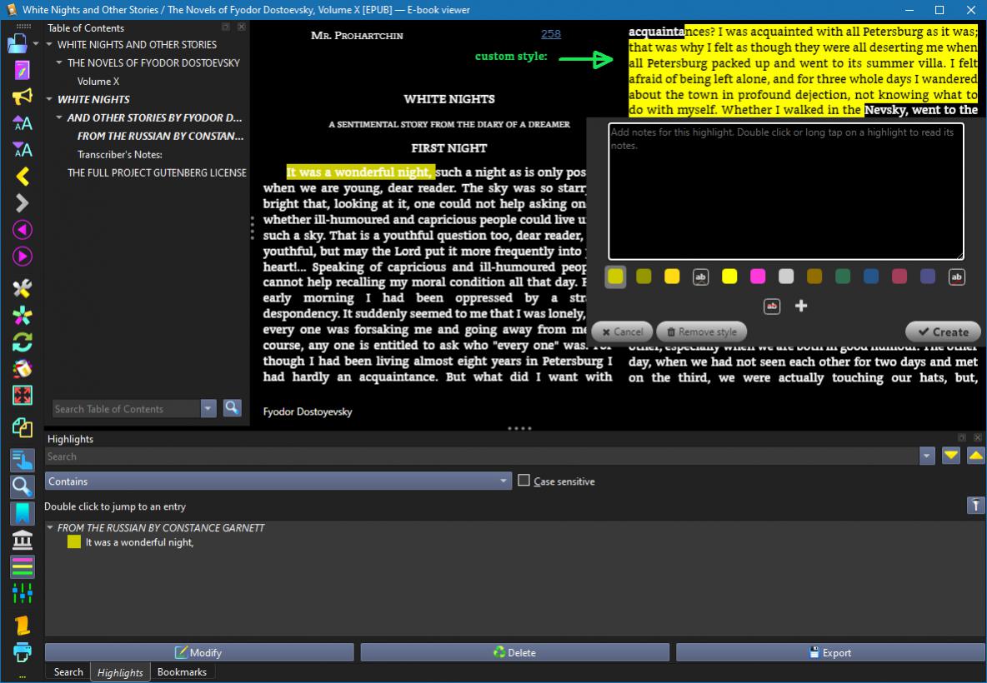Print the book using the printer icon
987x683 pixels.
pos(22,652)
